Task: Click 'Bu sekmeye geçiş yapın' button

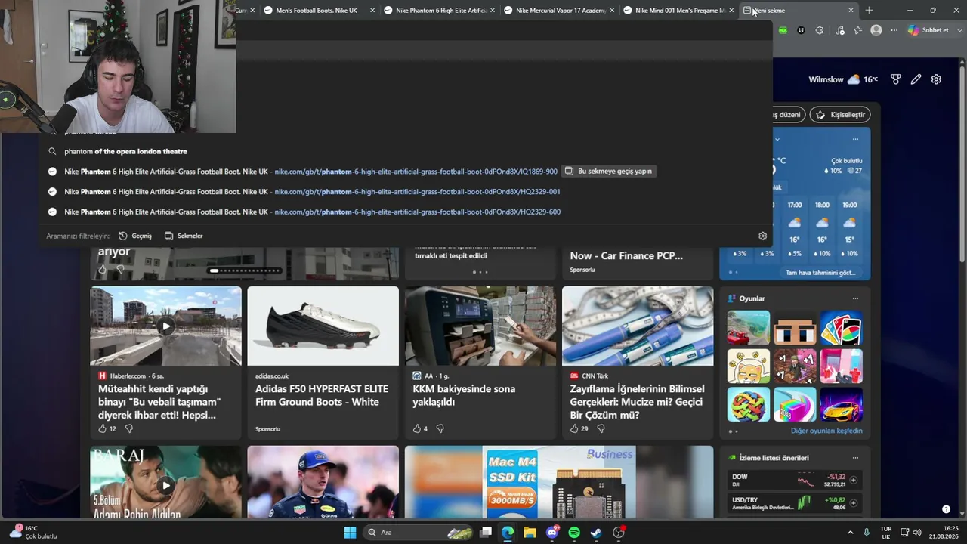Action: pos(609,172)
